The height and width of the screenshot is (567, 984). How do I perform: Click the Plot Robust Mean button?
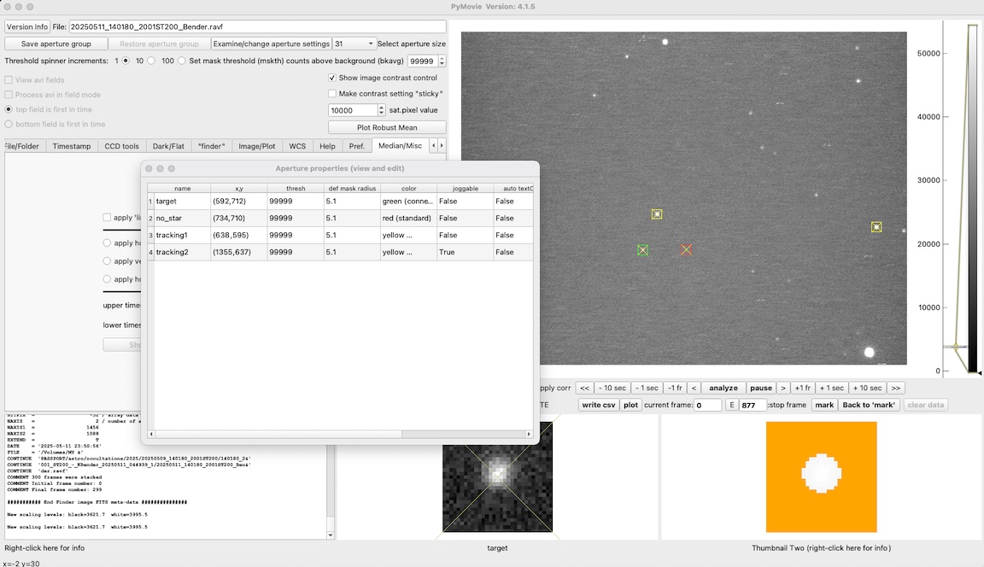click(x=387, y=127)
